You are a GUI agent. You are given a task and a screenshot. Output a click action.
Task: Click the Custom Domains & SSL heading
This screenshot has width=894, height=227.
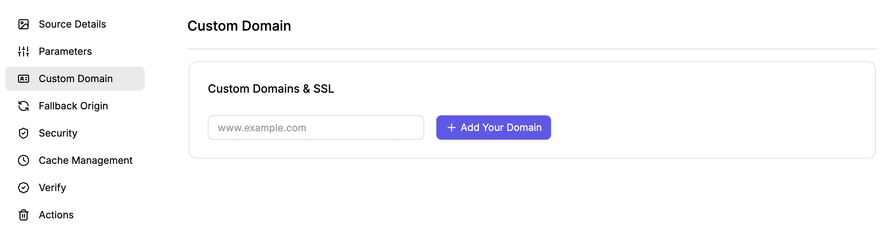[271, 89]
